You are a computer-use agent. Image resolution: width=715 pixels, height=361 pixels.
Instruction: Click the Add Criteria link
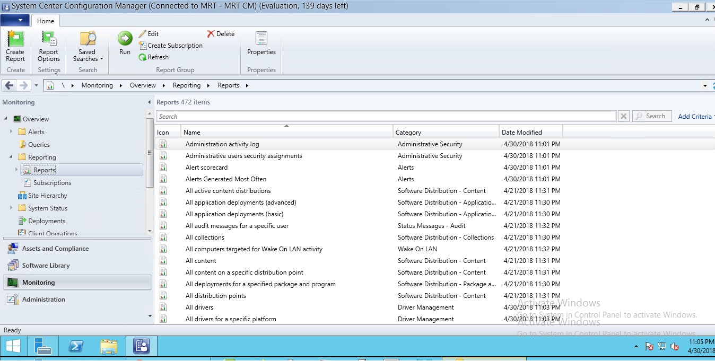pos(695,117)
